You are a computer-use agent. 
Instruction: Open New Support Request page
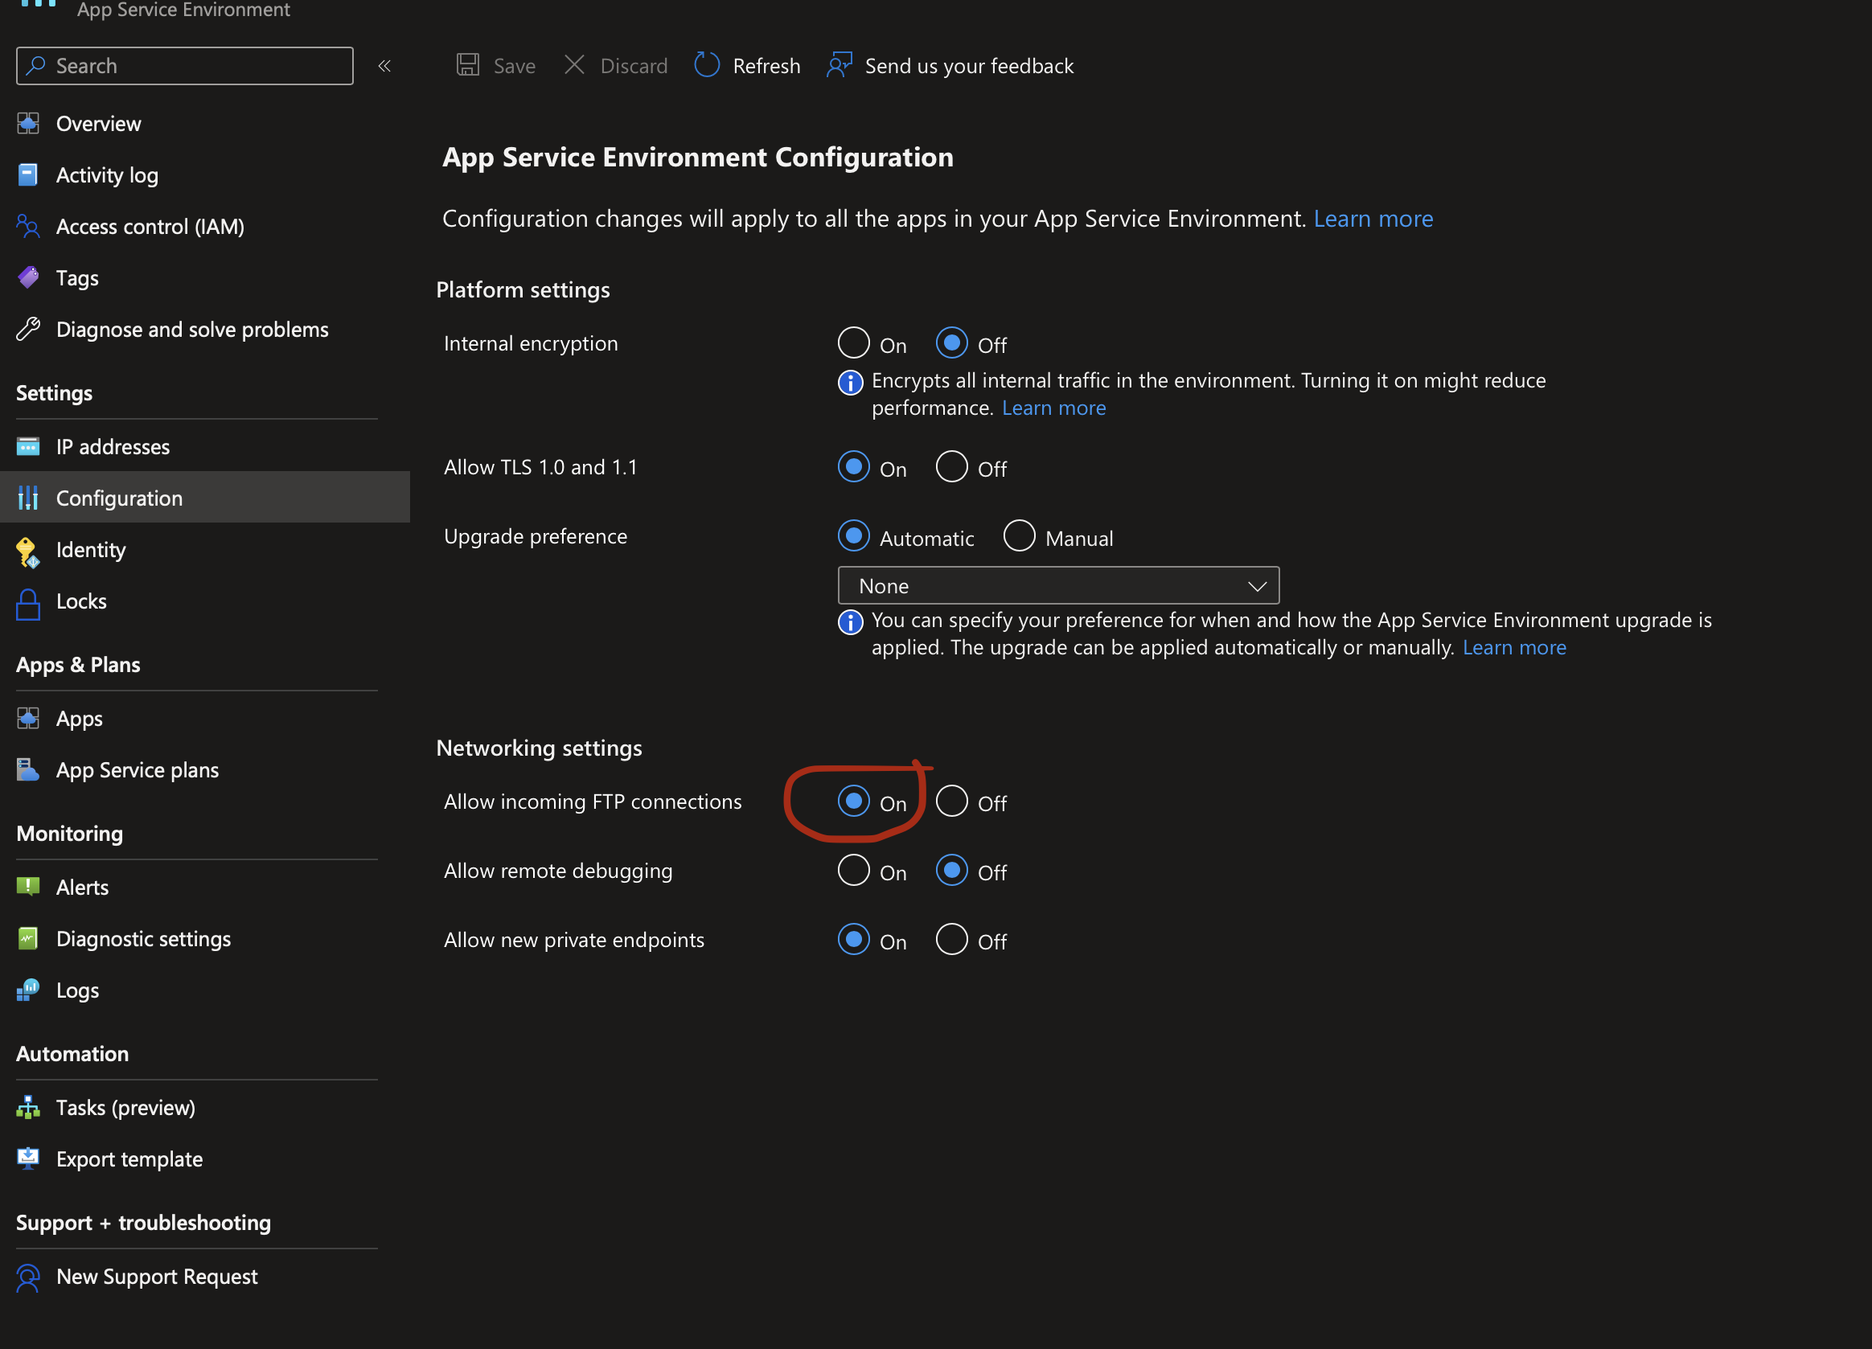click(x=157, y=1276)
